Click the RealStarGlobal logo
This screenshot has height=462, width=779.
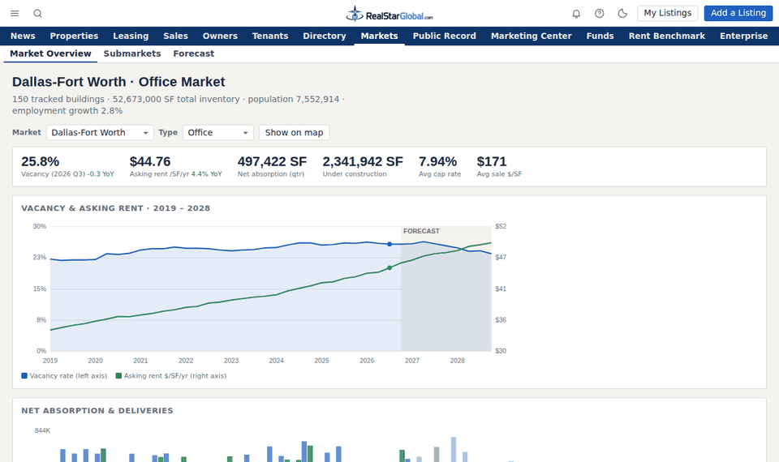[389, 14]
